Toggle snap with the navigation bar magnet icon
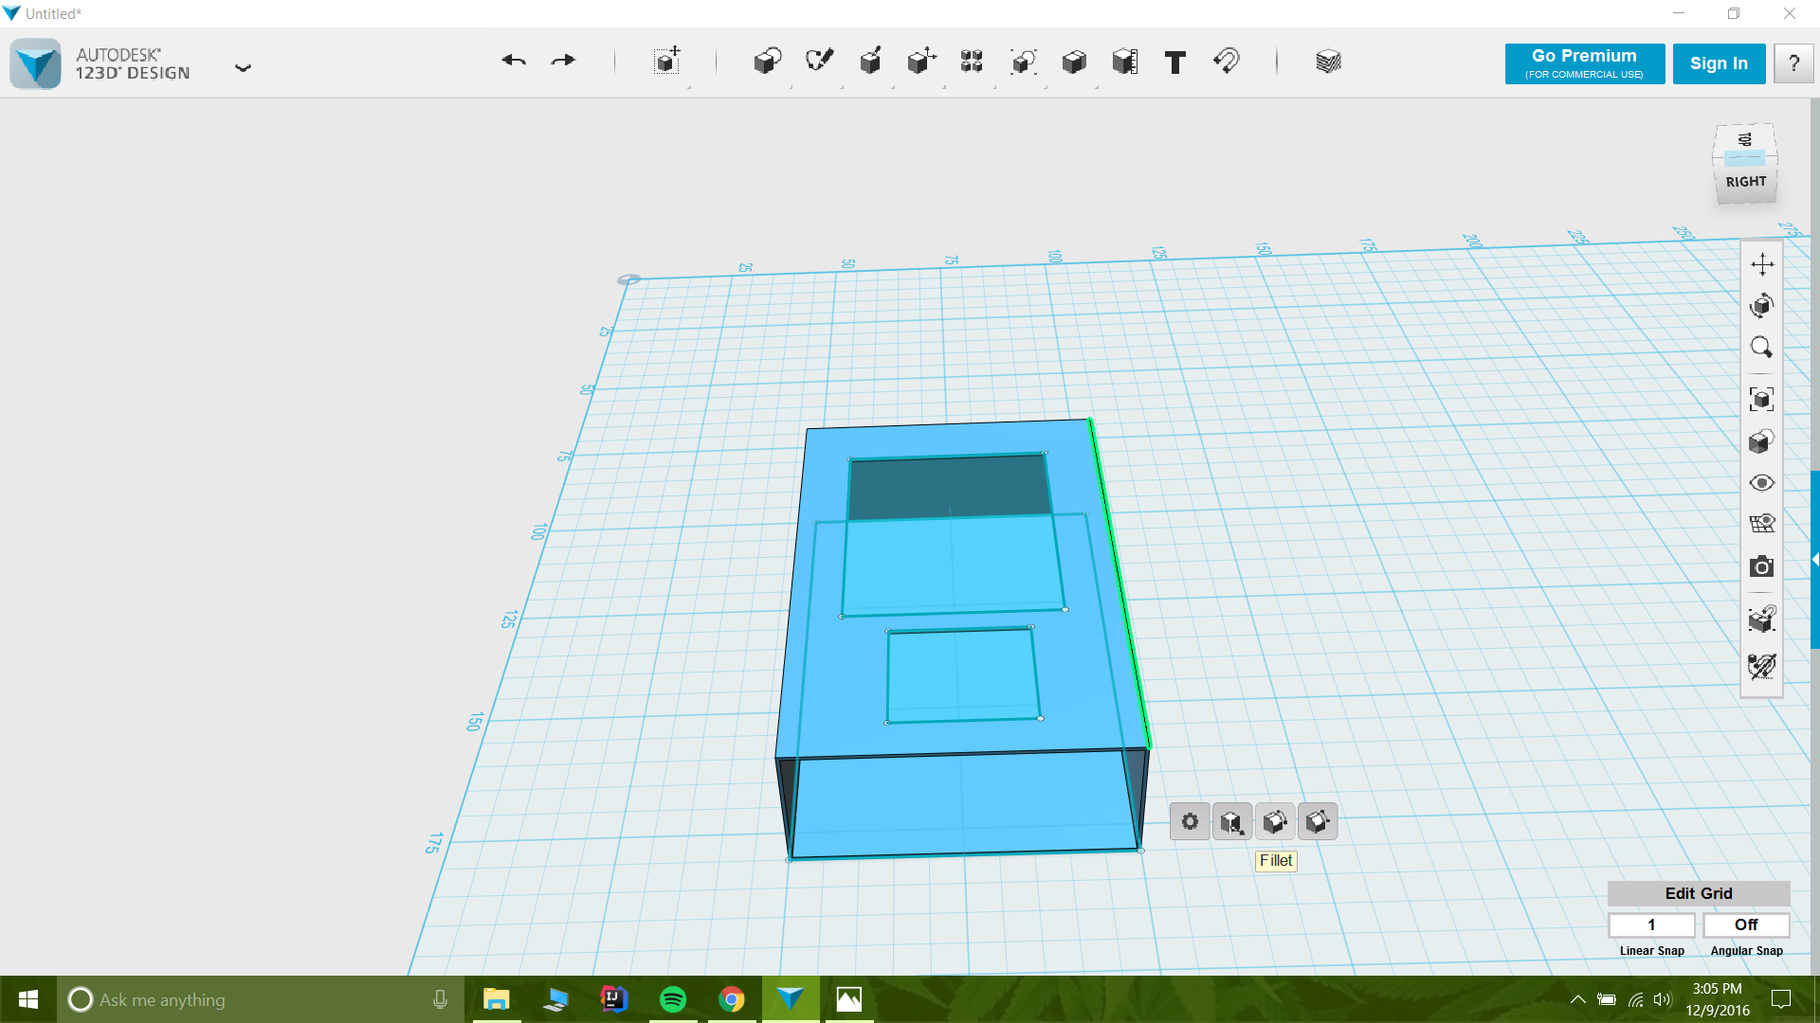 point(1762,619)
